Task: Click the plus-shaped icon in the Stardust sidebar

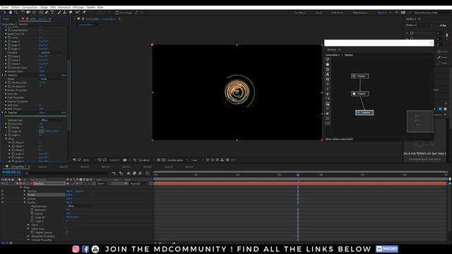Action: (x=328, y=94)
